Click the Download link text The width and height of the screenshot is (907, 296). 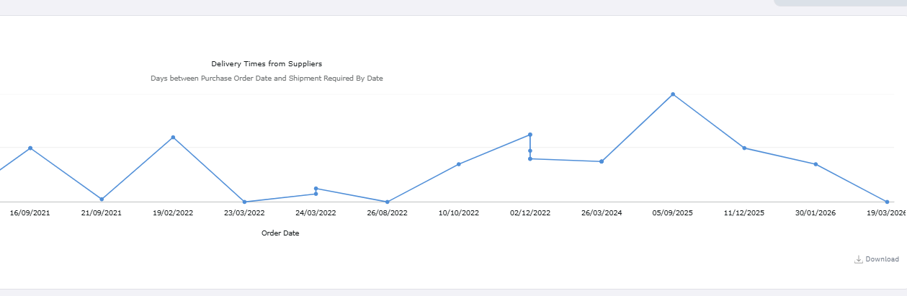[882, 259]
